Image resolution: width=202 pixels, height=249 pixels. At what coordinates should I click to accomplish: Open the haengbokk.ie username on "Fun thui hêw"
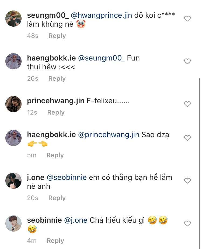tap(51, 58)
